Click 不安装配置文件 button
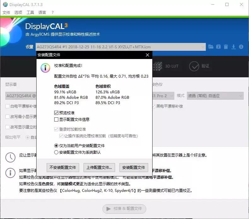Viewport: 249px width, 219px height. pos(63,168)
